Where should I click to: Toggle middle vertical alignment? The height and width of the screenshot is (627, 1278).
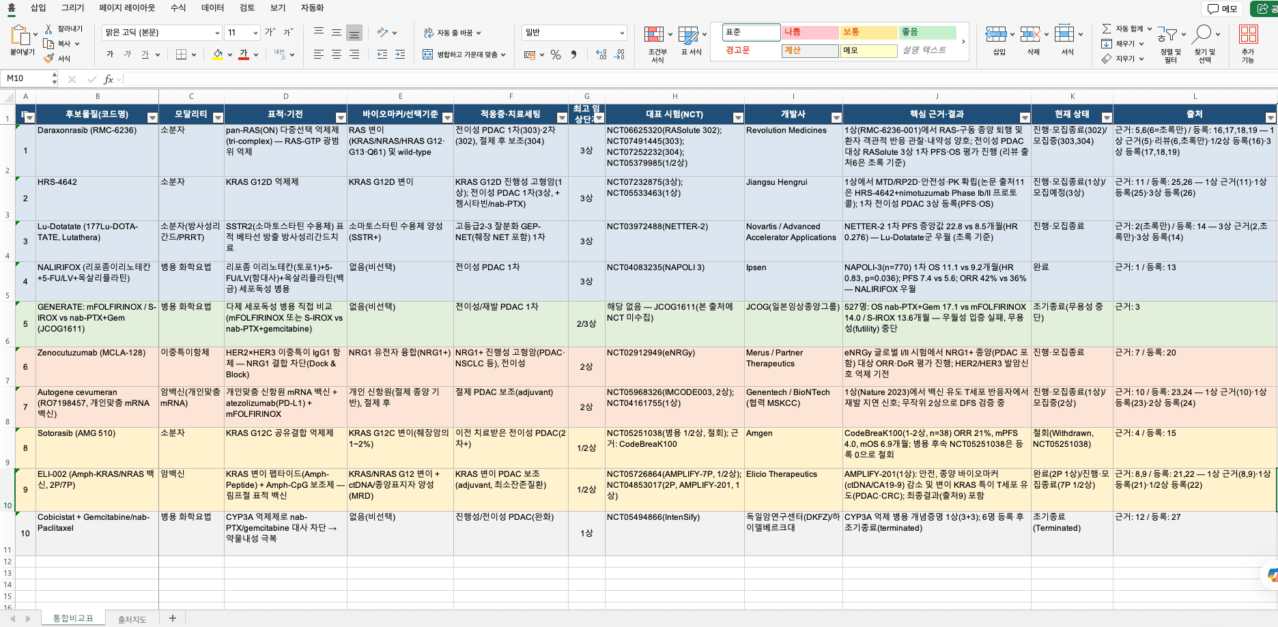click(337, 32)
